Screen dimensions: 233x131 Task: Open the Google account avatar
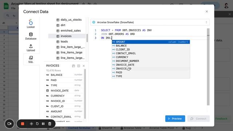tap(226, 6)
